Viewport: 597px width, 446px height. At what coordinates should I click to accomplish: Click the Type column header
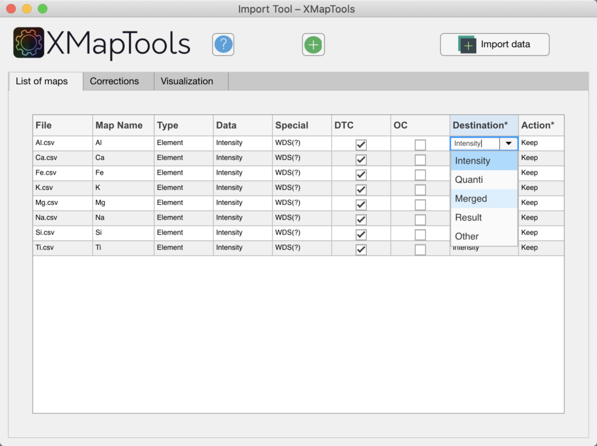point(184,125)
